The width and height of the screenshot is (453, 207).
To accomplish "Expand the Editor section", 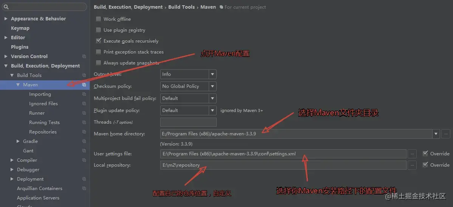I will pyautogui.click(x=6, y=37).
